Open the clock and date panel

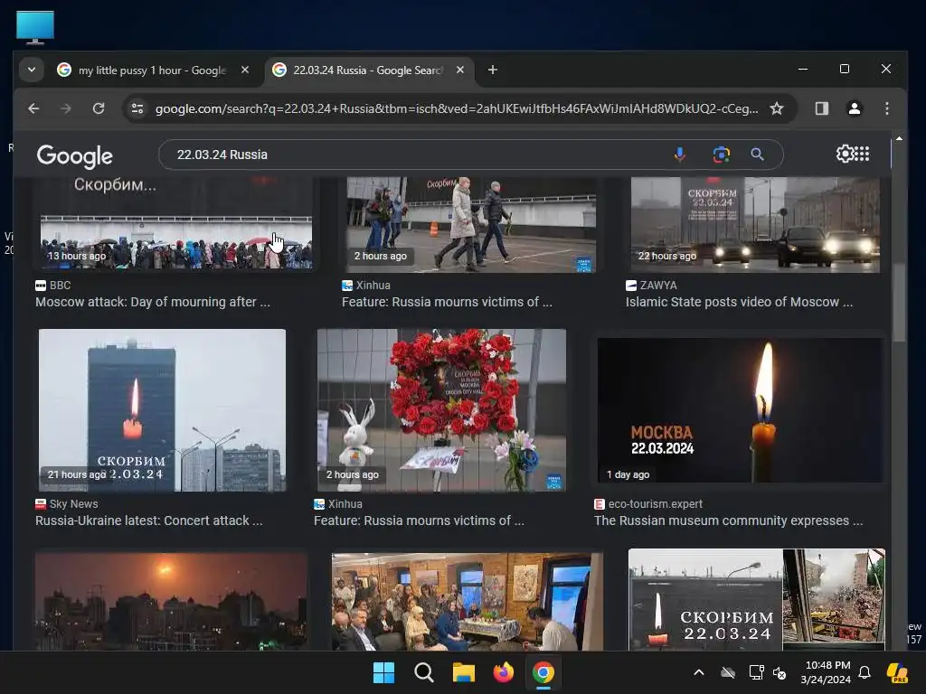(x=827, y=672)
